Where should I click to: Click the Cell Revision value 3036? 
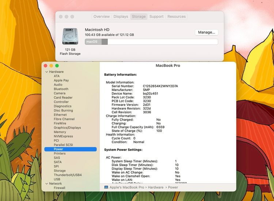(x=147, y=112)
